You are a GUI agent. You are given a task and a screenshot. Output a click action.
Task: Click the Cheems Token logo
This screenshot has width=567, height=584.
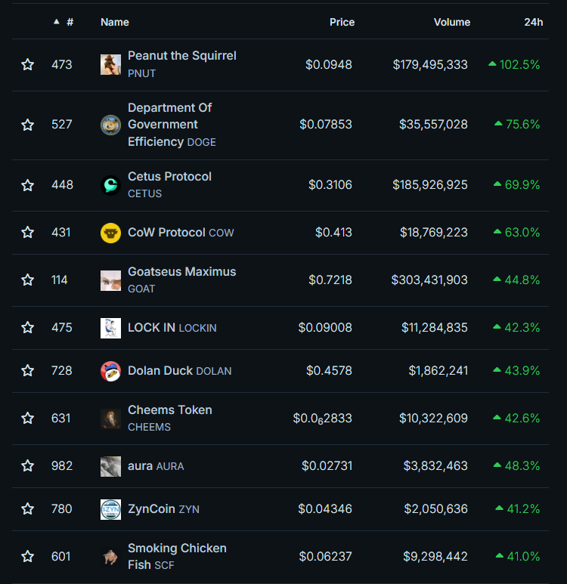110,419
